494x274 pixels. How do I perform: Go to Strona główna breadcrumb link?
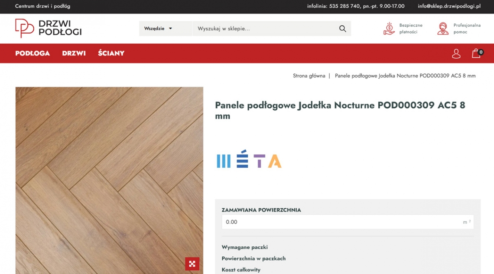(309, 76)
